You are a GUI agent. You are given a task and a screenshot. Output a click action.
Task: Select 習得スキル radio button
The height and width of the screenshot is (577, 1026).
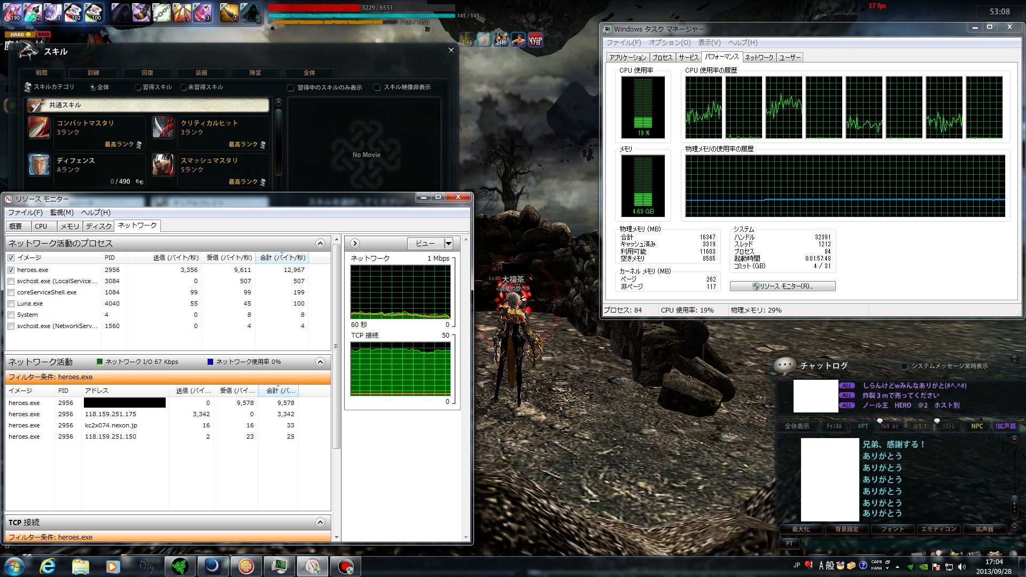coord(138,87)
